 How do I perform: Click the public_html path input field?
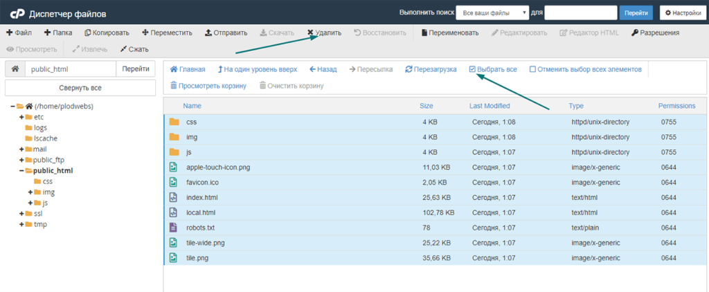pos(71,69)
